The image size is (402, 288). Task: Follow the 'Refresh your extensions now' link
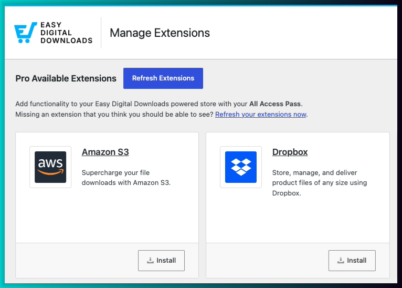pos(260,114)
